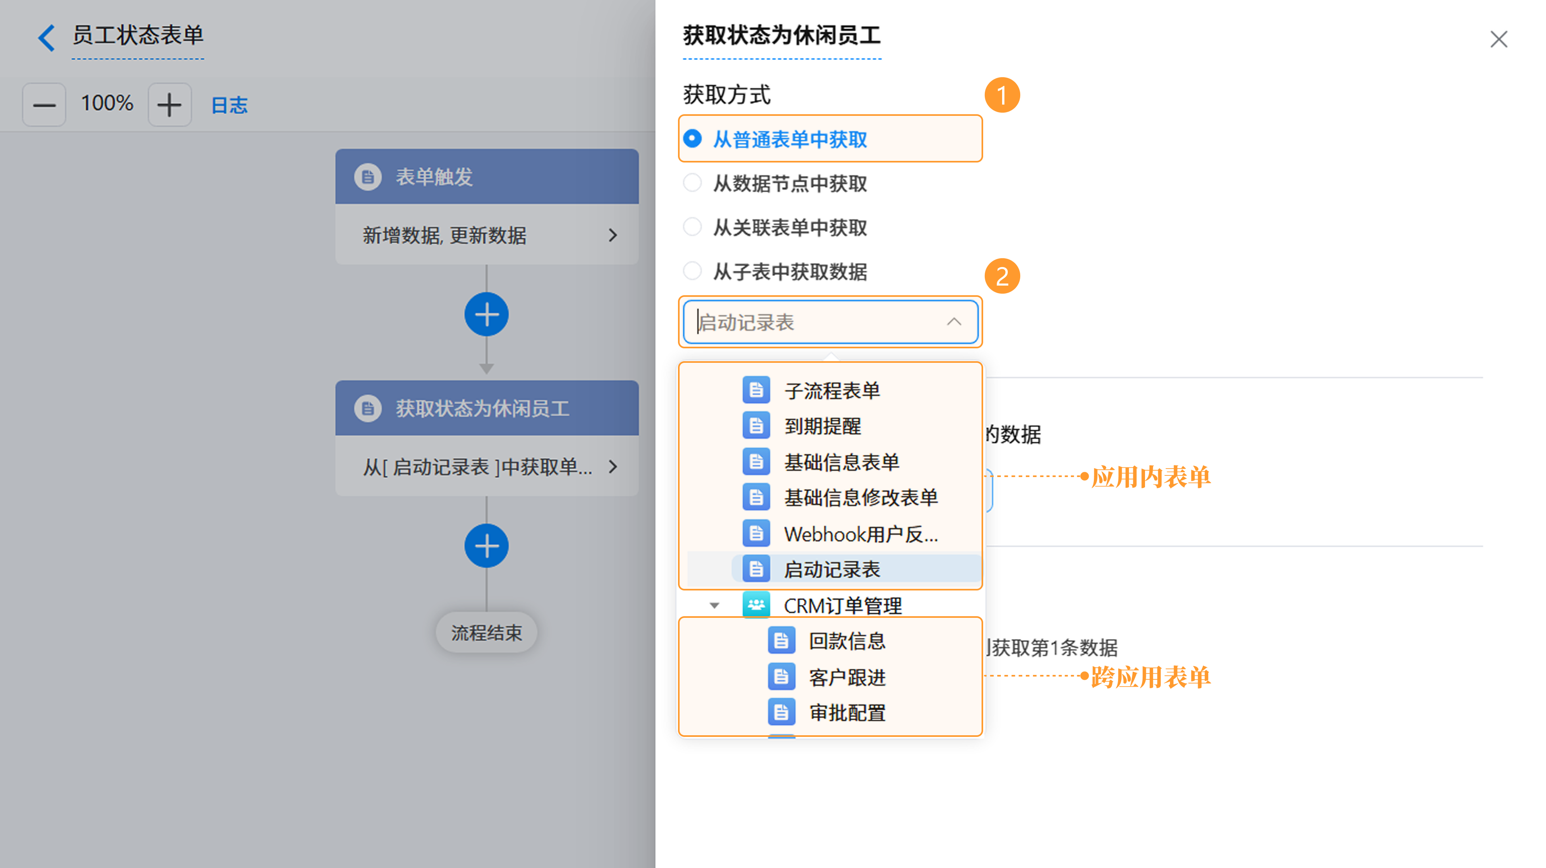Open the 日志 log link
The height and width of the screenshot is (868, 1546).
pyautogui.click(x=229, y=105)
